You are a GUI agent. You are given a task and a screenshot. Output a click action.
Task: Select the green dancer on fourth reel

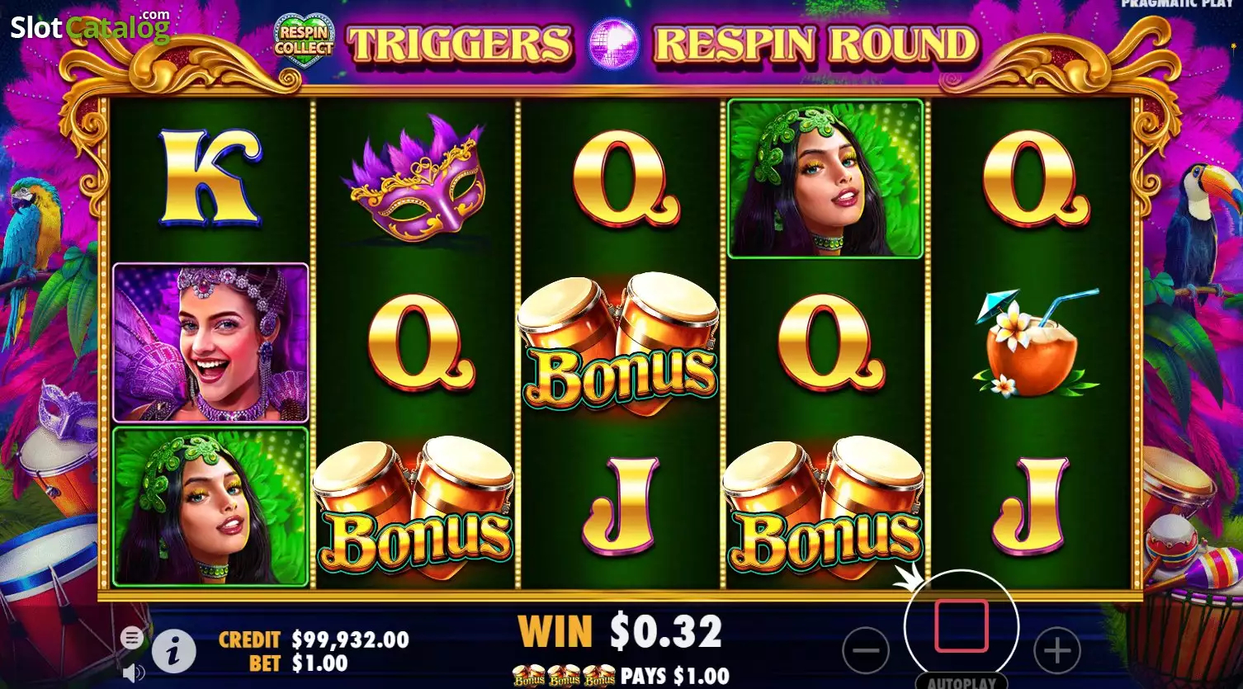(x=825, y=178)
